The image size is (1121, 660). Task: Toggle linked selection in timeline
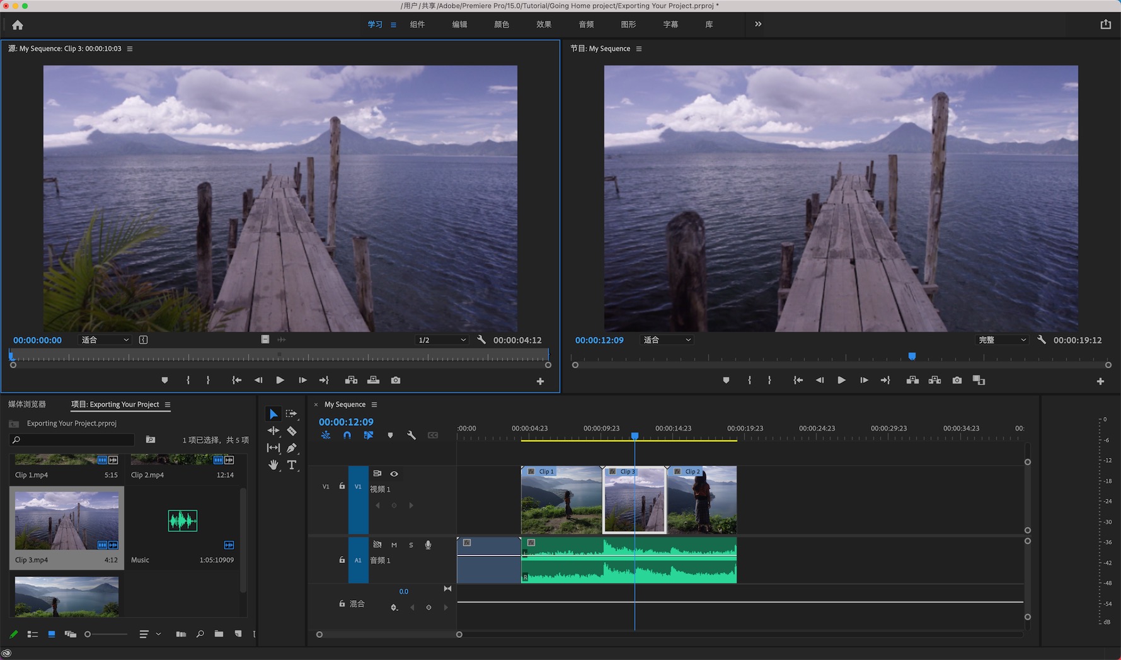pyautogui.click(x=369, y=435)
